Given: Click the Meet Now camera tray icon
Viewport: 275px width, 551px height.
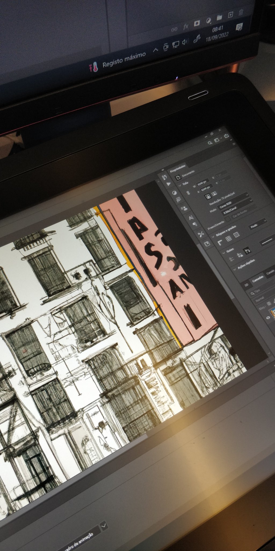Looking at the screenshot, I should pyautogui.click(x=166, y=47).
